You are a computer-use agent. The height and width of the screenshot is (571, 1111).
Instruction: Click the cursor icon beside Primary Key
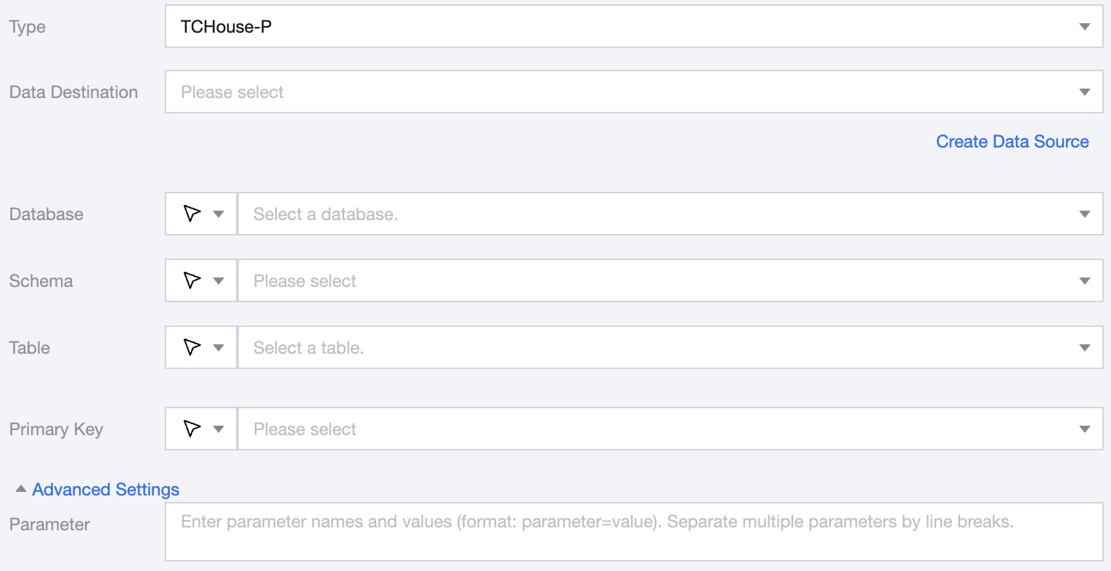(x=192, y=429)
